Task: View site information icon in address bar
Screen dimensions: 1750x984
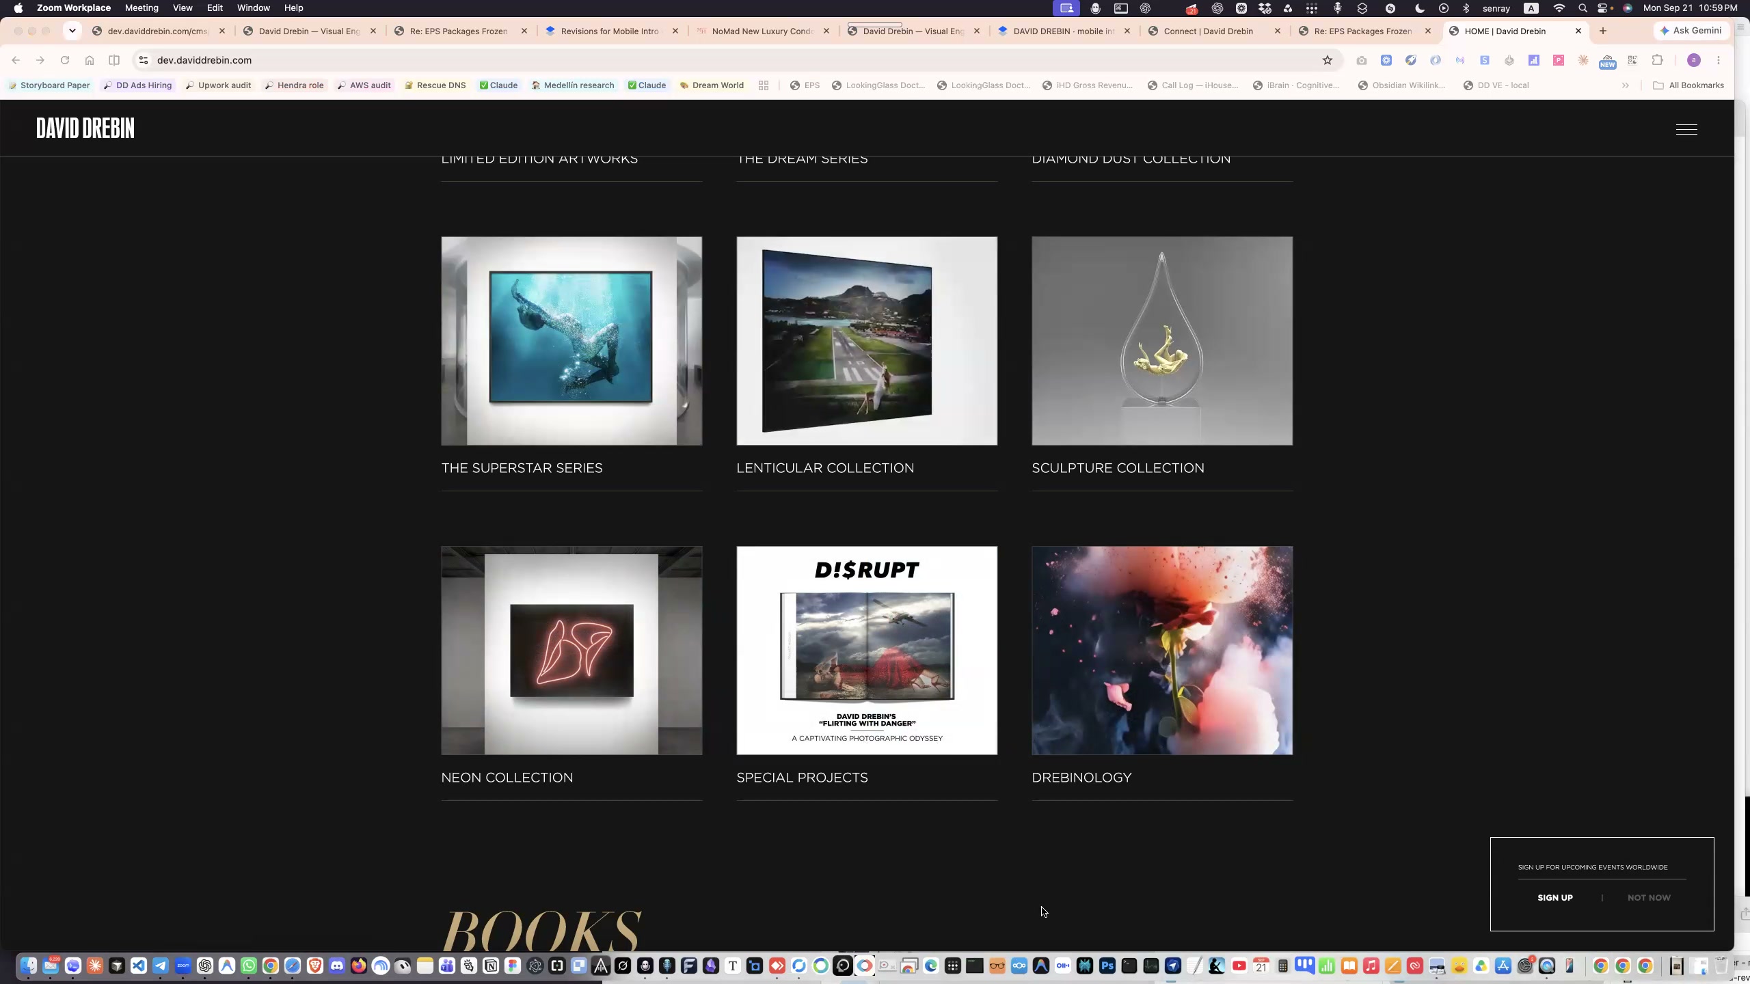Action: [x=144, y=60]
